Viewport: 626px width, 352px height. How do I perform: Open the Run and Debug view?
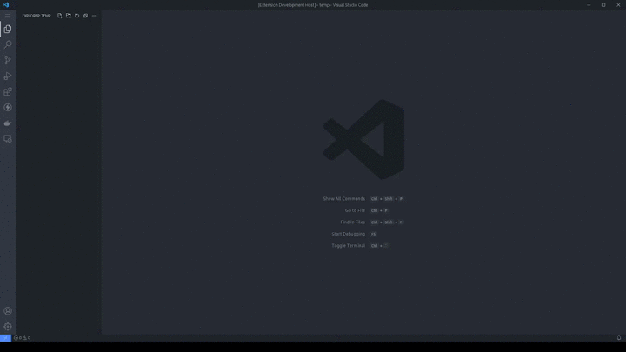[8, 76]
